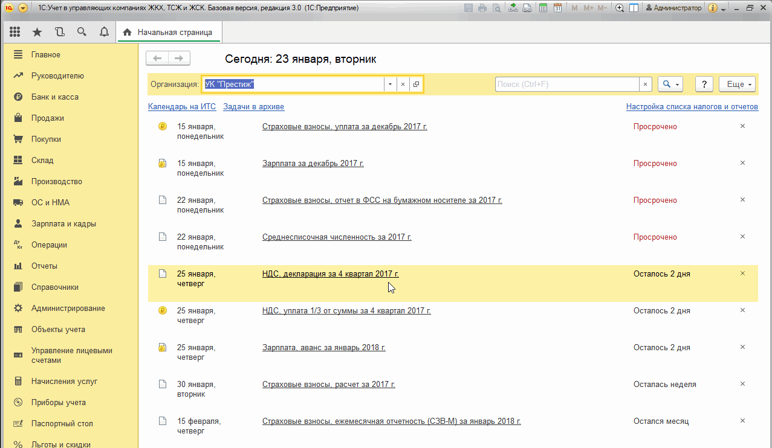Expand the Организация dropdown arrow
The width and height of the screenshot is (772, 448).
pyautogui.click(x=391, y=85)
